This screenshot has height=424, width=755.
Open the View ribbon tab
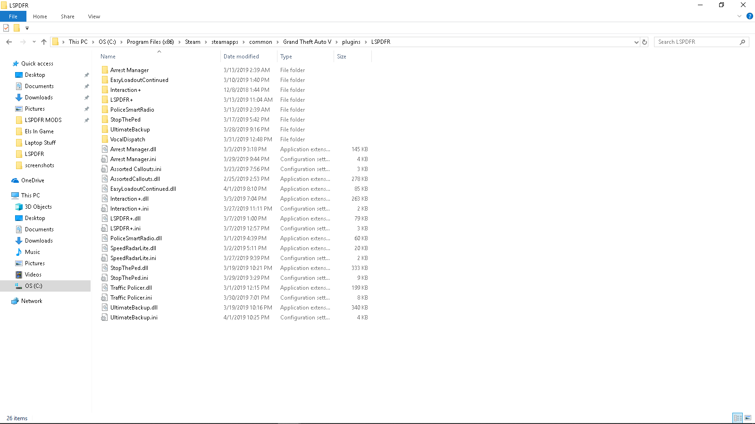[x=94, y=16]
